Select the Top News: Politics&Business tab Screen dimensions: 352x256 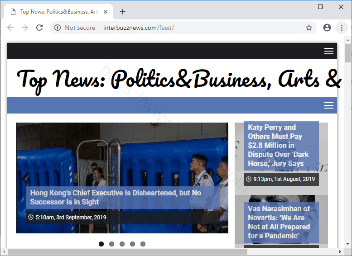(x=58, y=12)
